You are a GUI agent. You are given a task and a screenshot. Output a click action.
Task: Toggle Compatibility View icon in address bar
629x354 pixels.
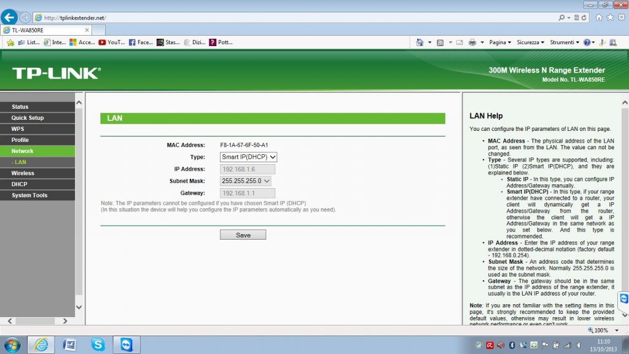[576, 18]
